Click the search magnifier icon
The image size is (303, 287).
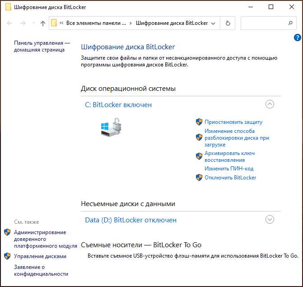pyautogui.click(x=290, y=23)
